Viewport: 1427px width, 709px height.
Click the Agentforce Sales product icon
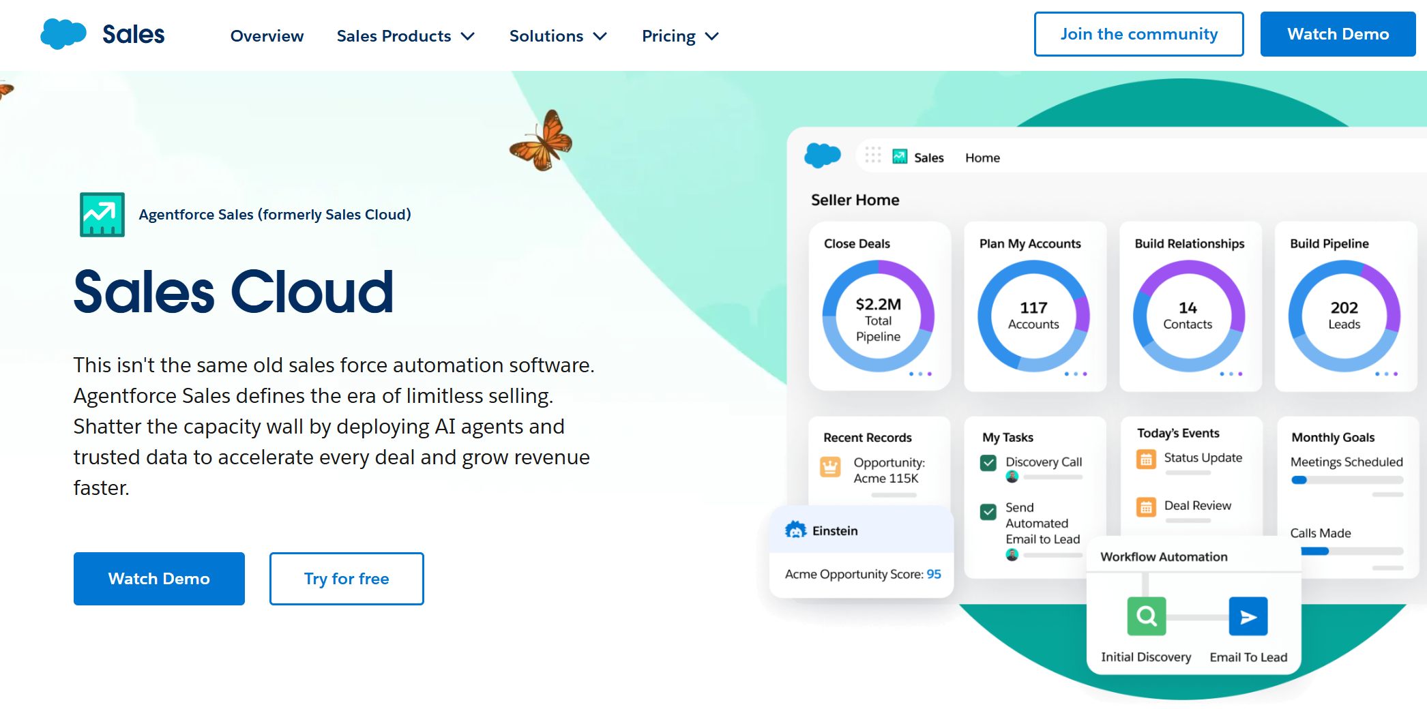(x=102, y=213)
